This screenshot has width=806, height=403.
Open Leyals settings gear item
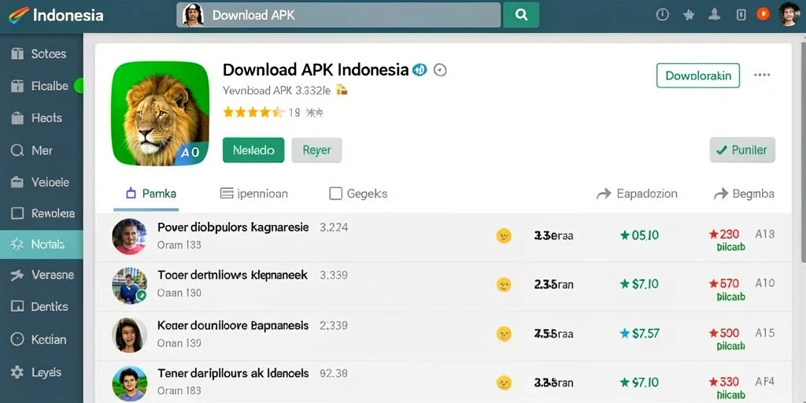tap(41, 372)
